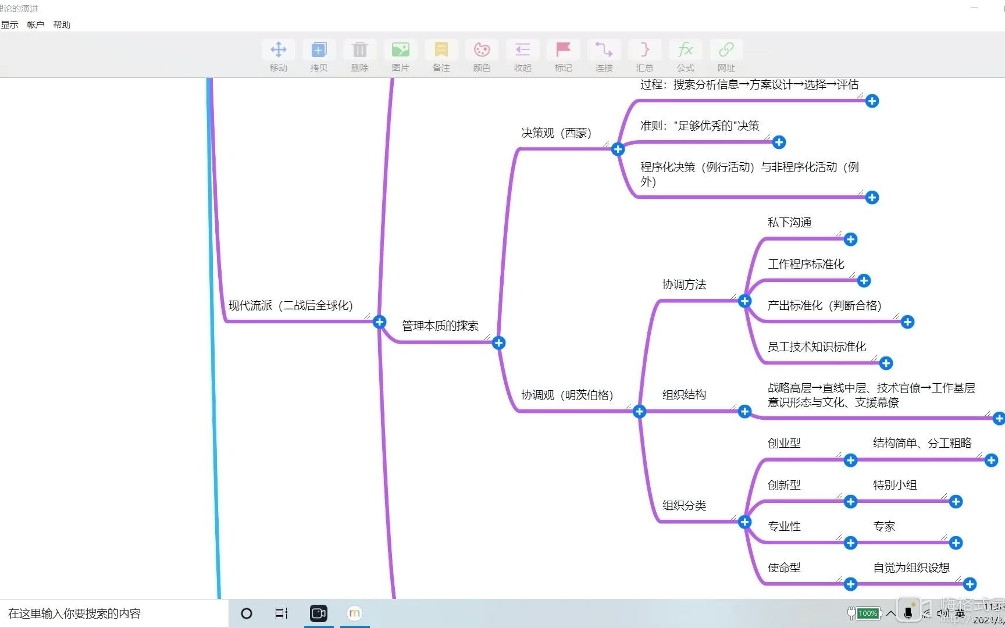Insert a formula via the 公式 icon

tap(685, 55)
